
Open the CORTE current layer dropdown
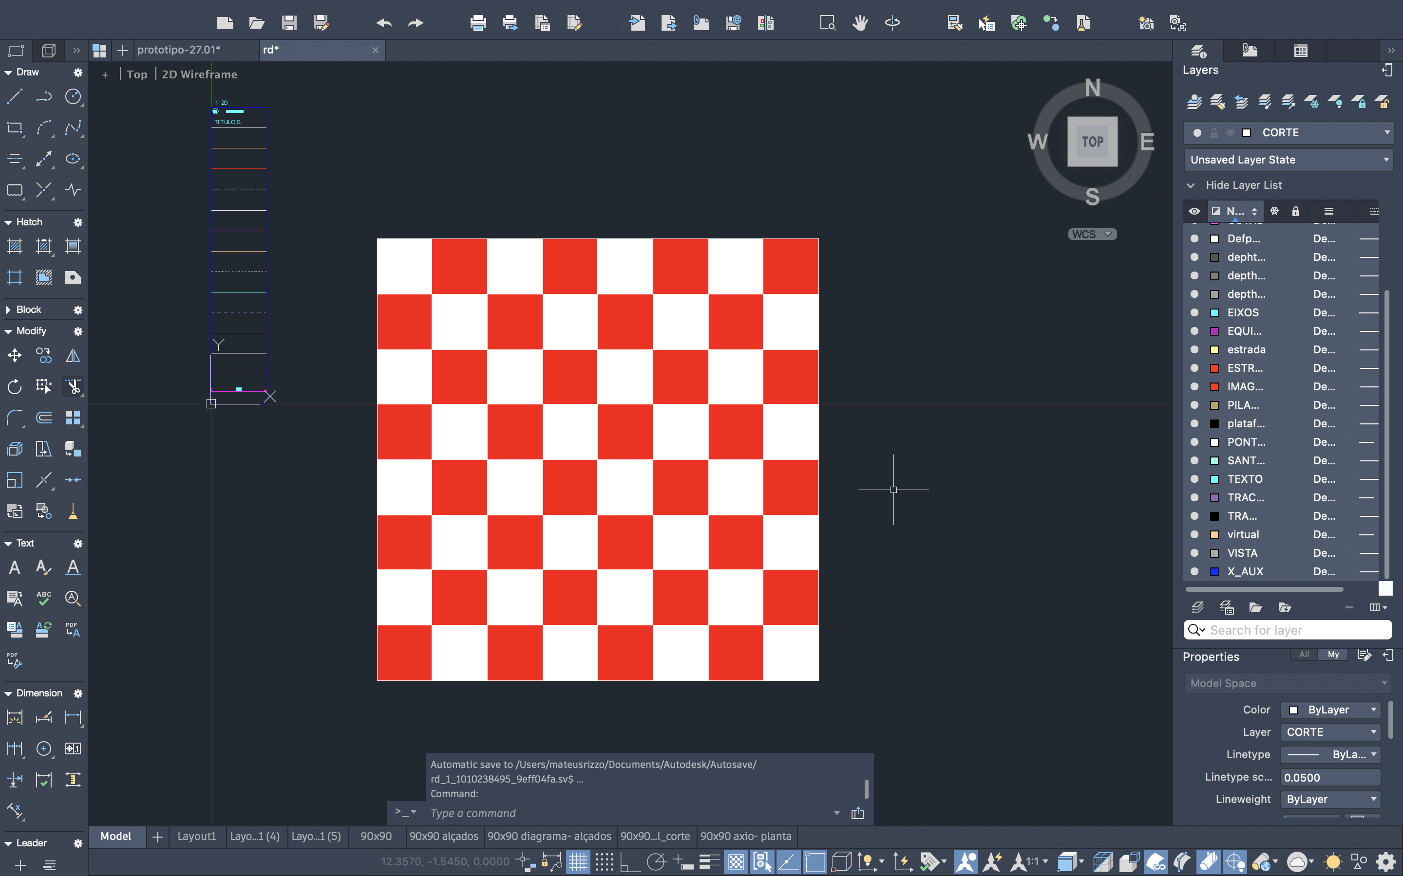(x=1288, y=133)
